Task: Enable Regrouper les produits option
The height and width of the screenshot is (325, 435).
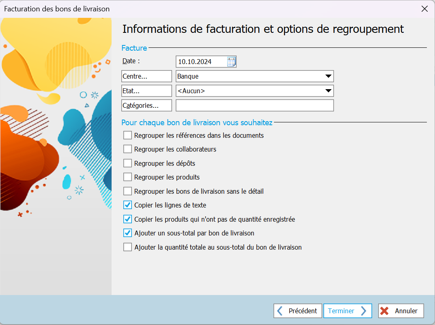Action: 127,177
